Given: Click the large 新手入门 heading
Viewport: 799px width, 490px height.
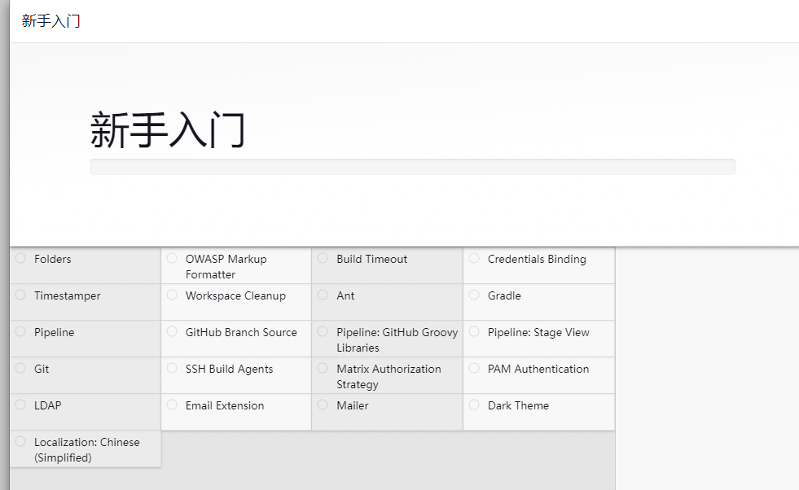Looking at the screenshot, I should coord(168,130).
